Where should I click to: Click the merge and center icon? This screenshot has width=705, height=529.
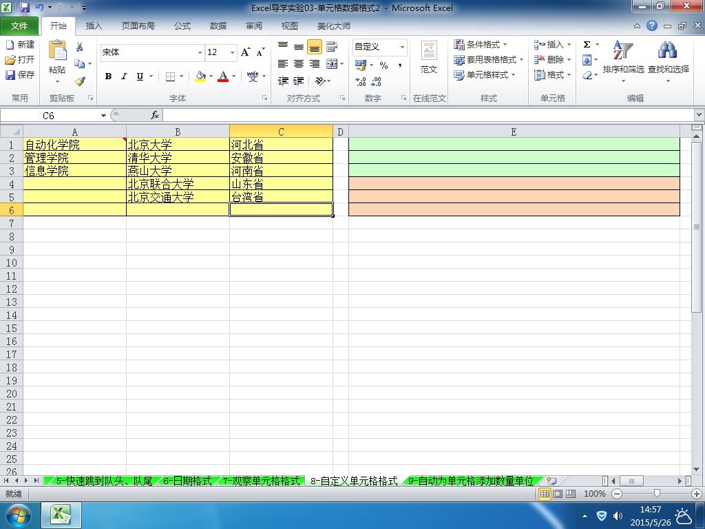332,64
